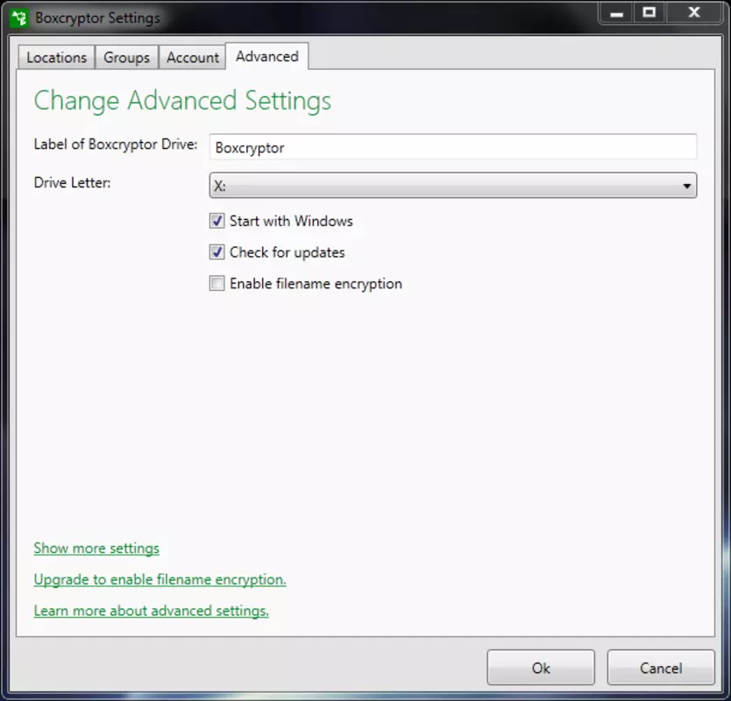Screen dimensions: 731x701
Task: Open the Drive Letter dropdown
Action: click(452, 186)
